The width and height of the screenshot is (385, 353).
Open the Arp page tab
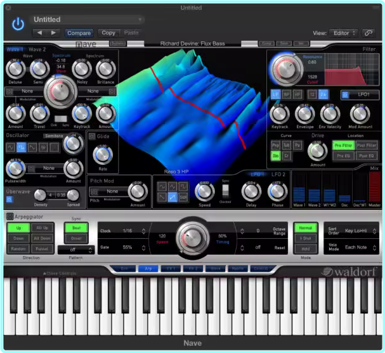coord(148,269)
